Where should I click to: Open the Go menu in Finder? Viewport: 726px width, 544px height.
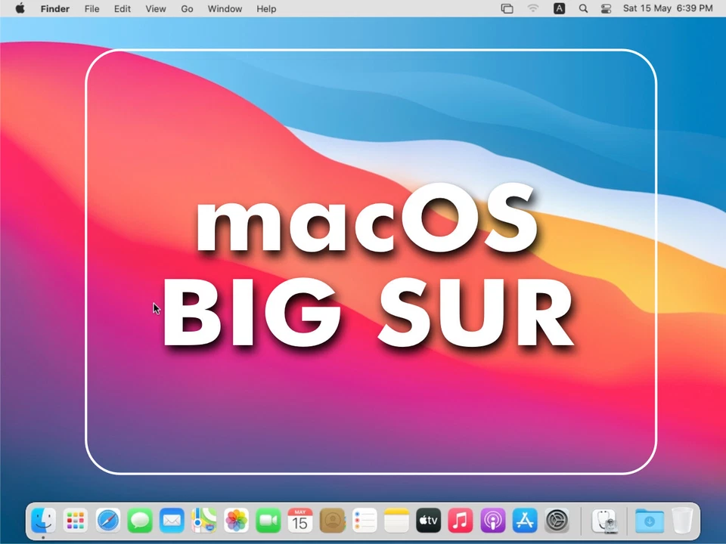pyautogui.click(x=186, y=8)
